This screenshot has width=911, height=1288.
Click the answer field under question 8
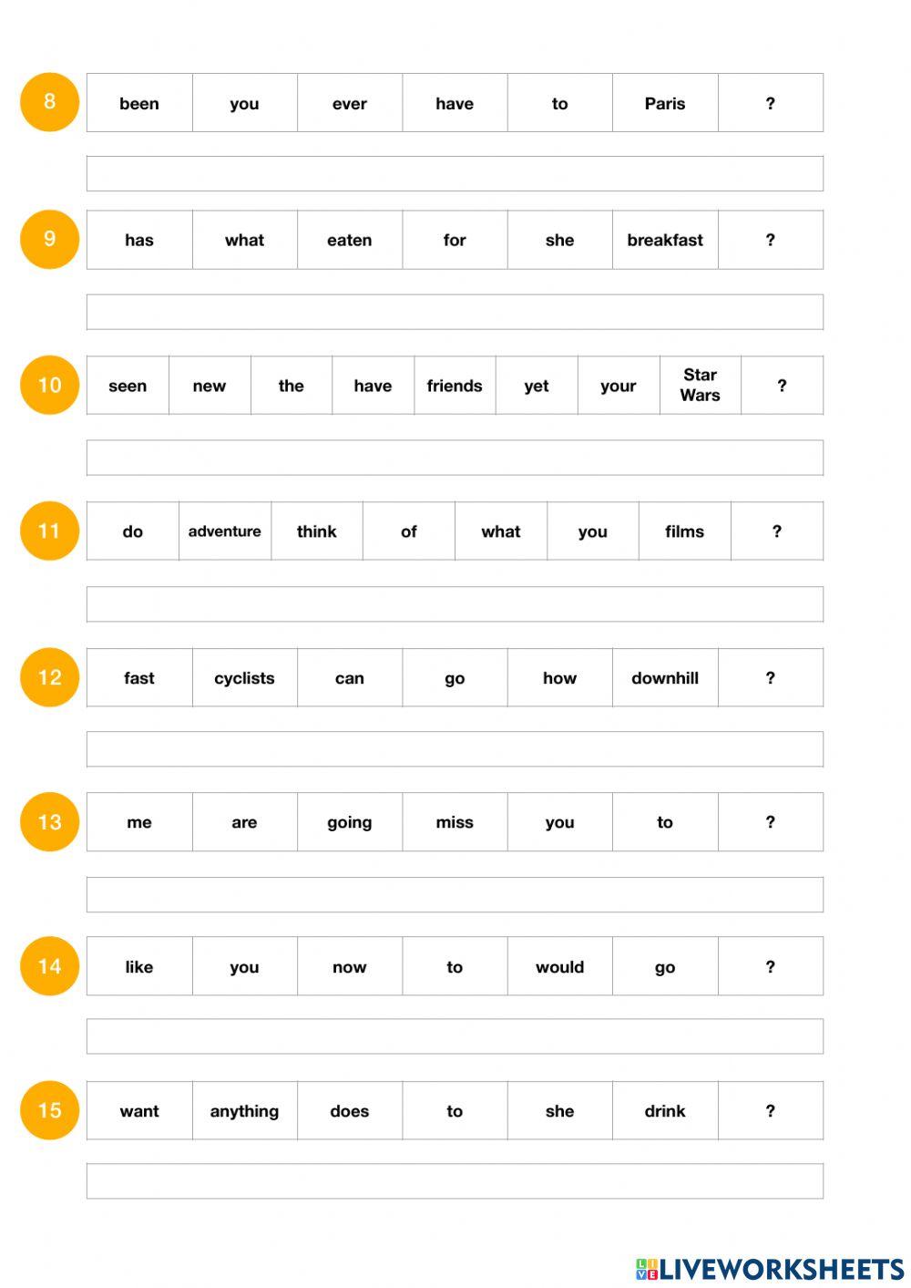[x=455, y=173]
